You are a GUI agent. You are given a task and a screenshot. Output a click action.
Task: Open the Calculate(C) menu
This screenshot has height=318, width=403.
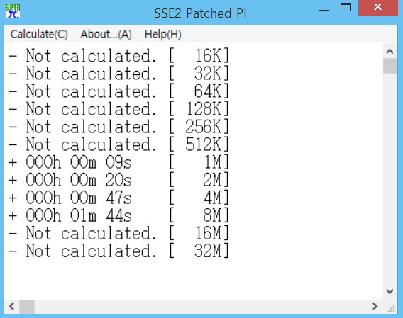(39, 34)
